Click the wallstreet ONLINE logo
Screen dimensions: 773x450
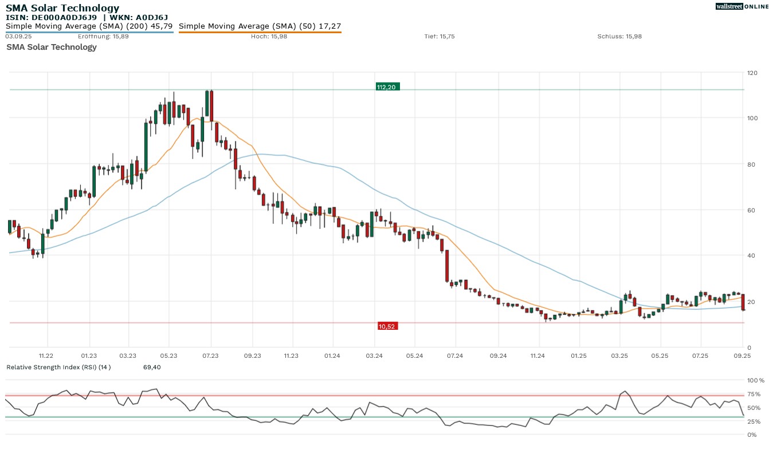742,6
